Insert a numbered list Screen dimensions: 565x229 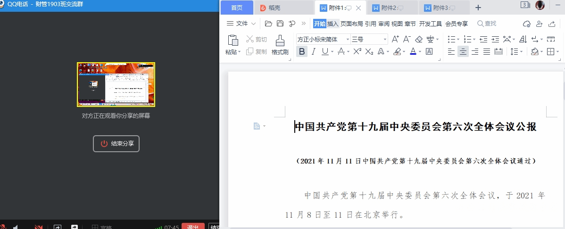pyautogui.click(x=467, y=39)
